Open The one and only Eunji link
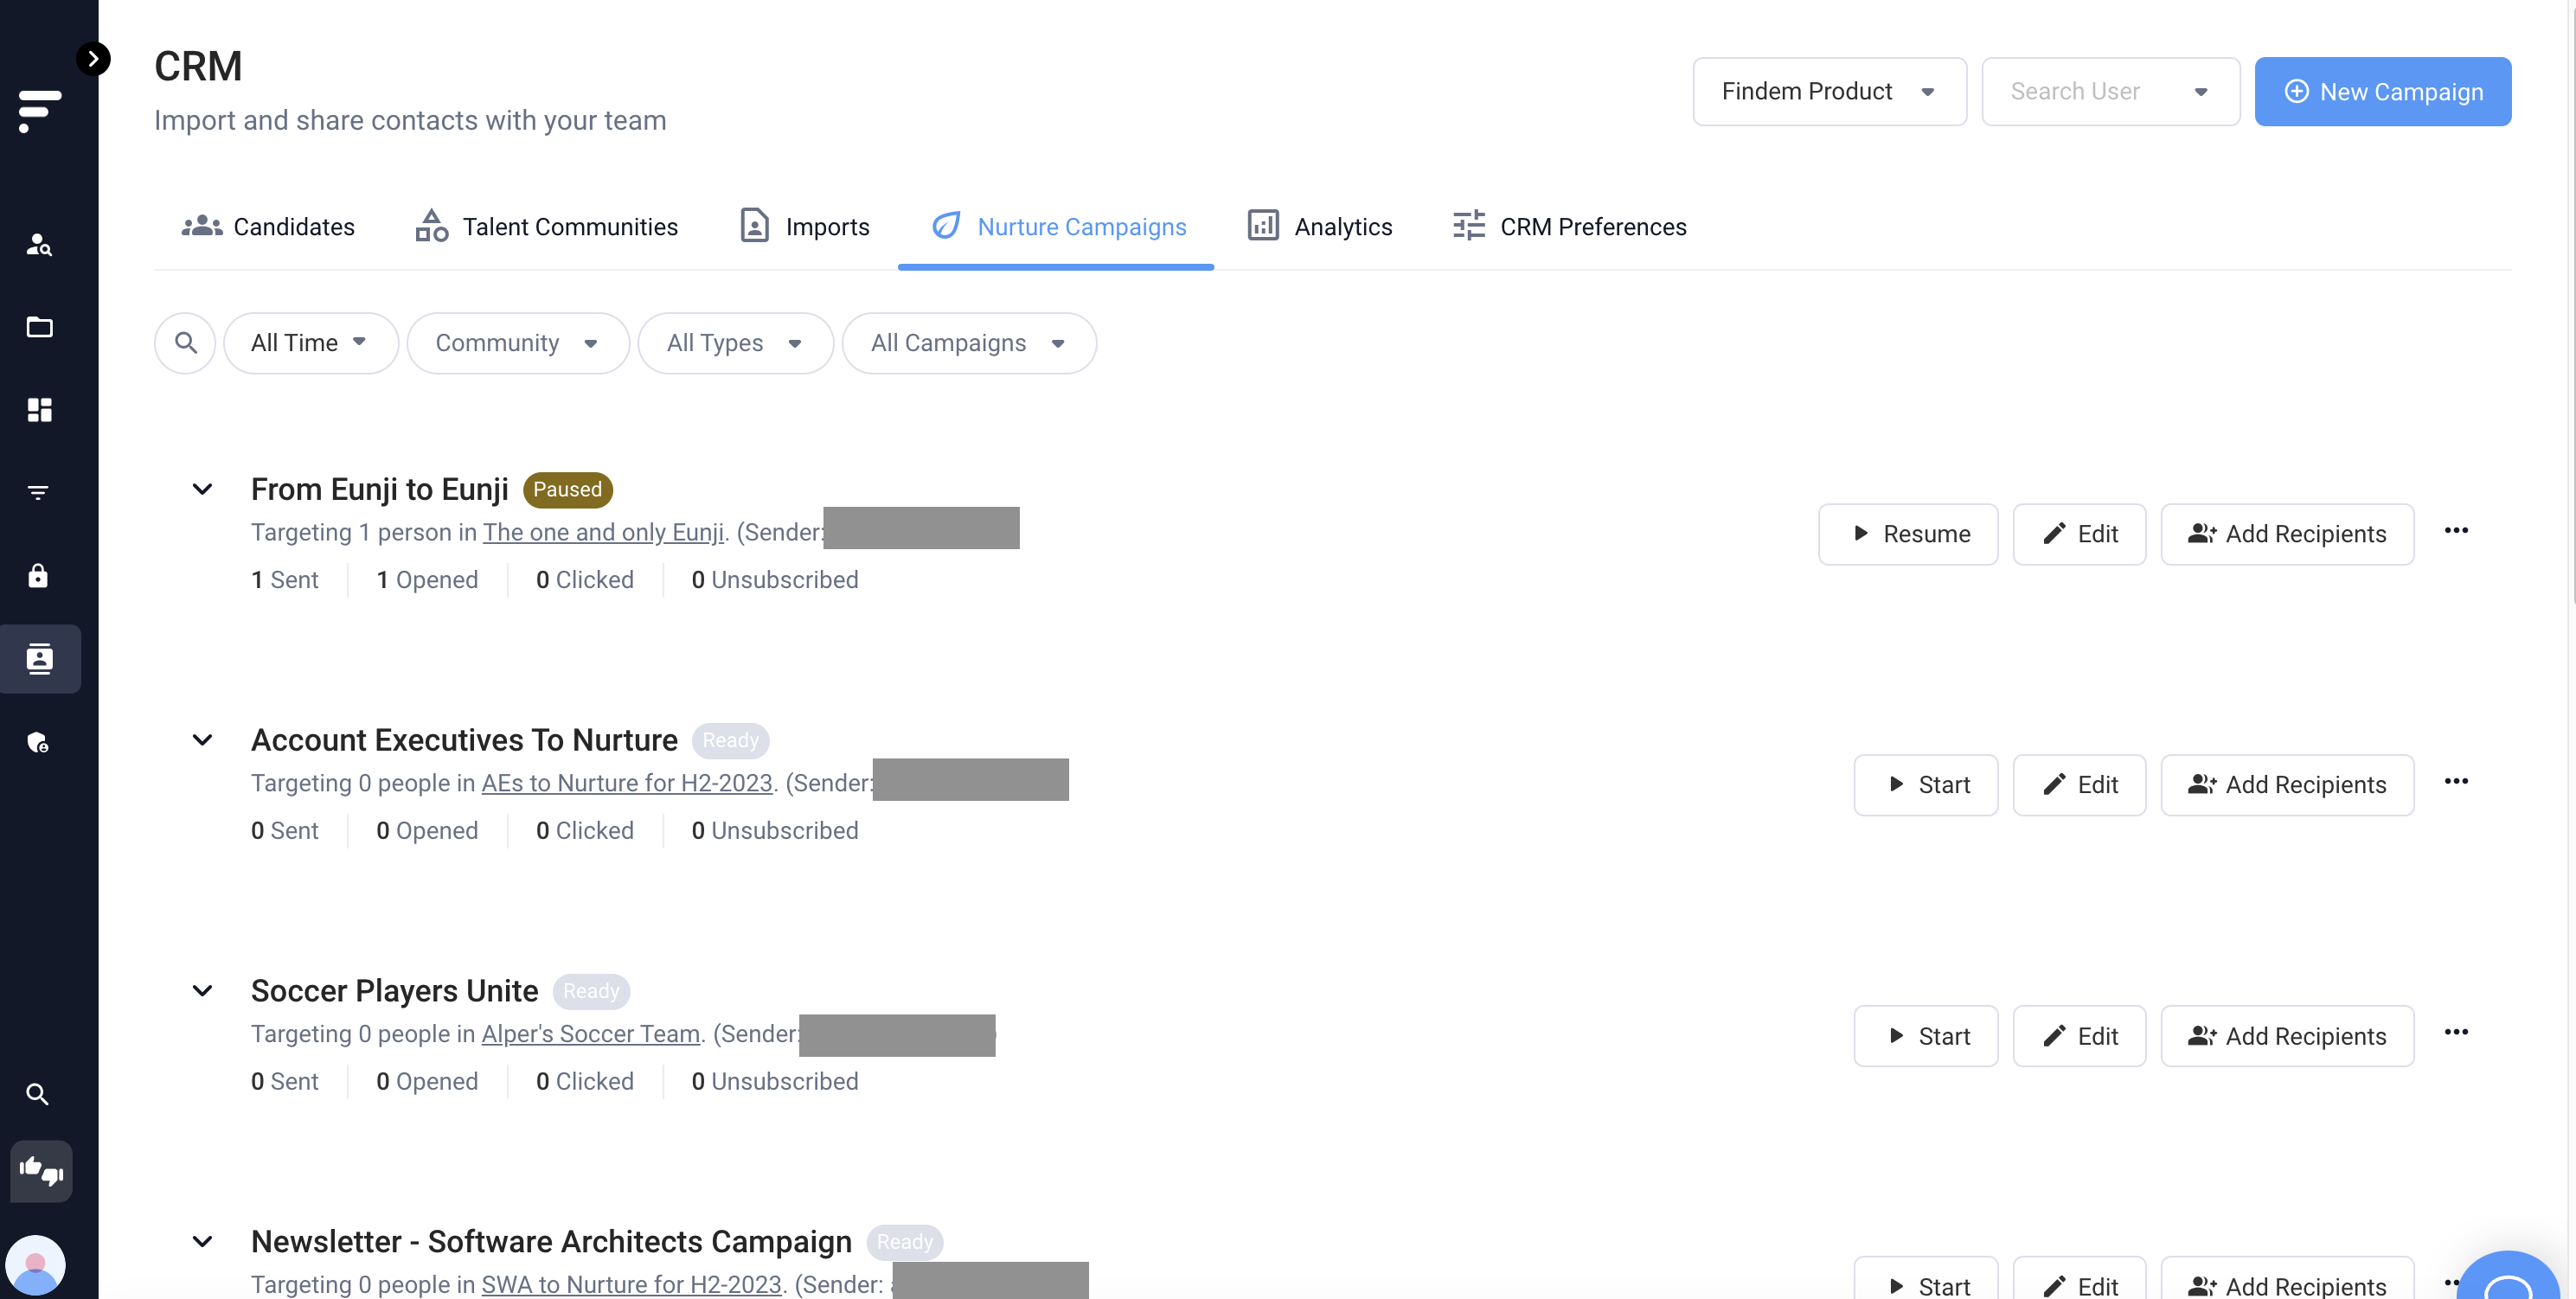The height and width of the screenshot is (1299, 2576). click(604, 532)
